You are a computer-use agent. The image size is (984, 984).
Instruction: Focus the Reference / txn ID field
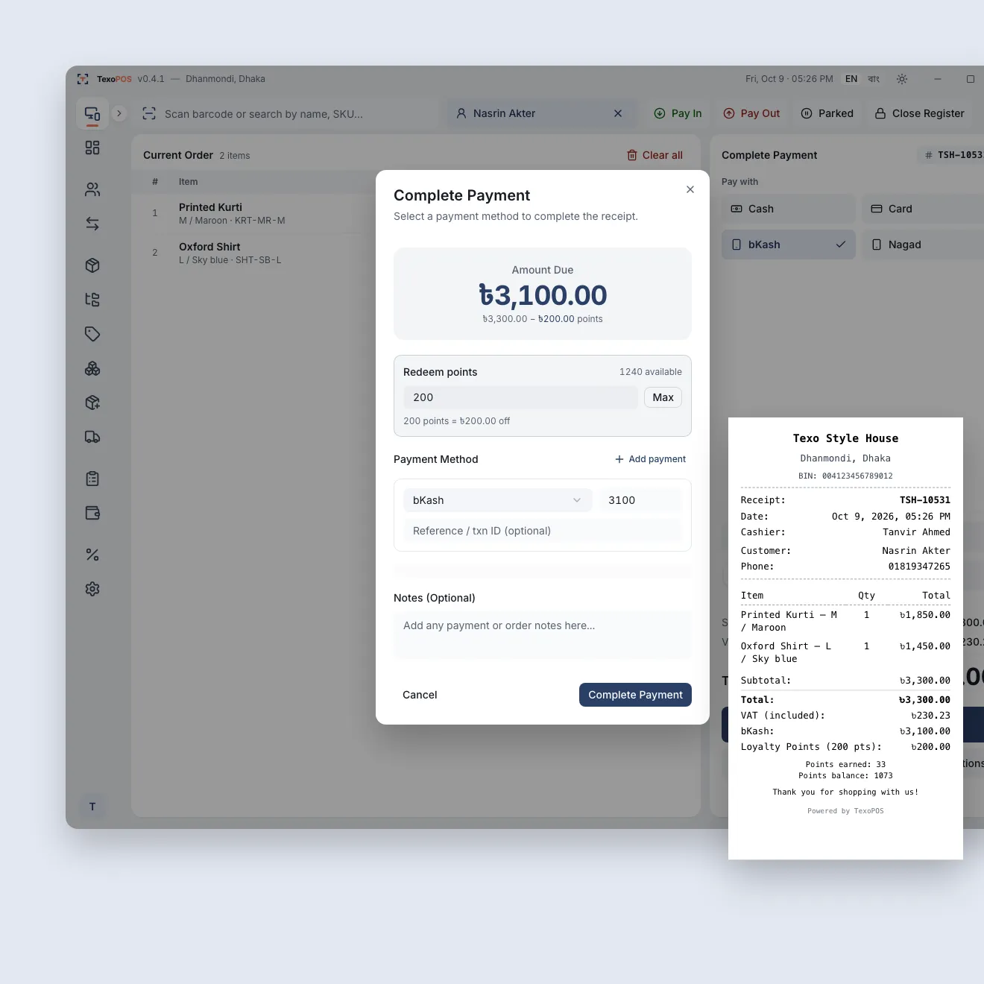coord(543,531)
